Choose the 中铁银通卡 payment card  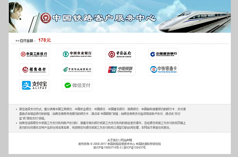click(x=163, y=70)
